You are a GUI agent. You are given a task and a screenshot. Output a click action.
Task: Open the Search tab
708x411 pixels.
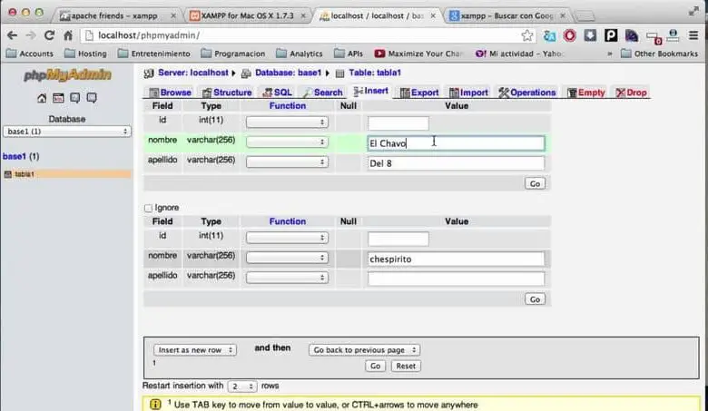[x=323, y=93]
